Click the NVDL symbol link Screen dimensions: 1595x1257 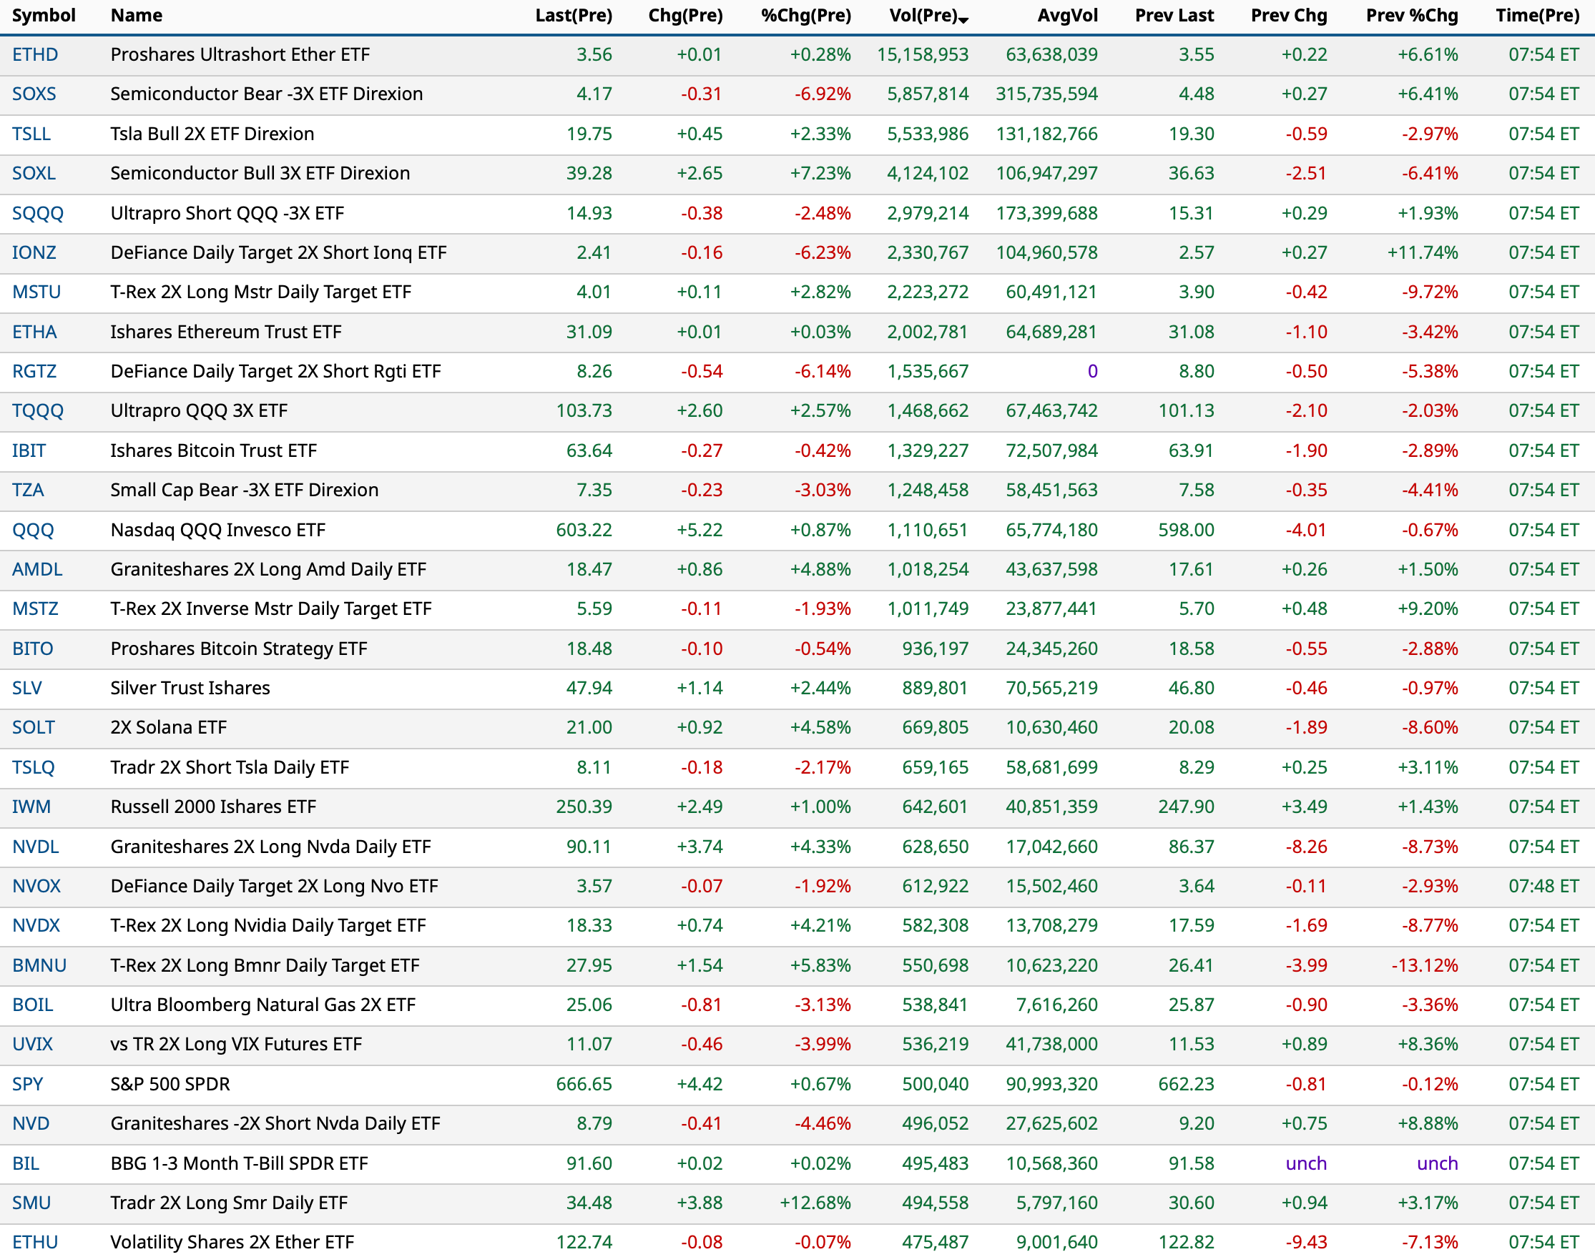tap(35, 847)
